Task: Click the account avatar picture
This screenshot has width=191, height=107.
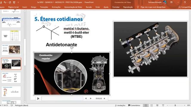Action: pyautogui.click(x=165, y=2)
